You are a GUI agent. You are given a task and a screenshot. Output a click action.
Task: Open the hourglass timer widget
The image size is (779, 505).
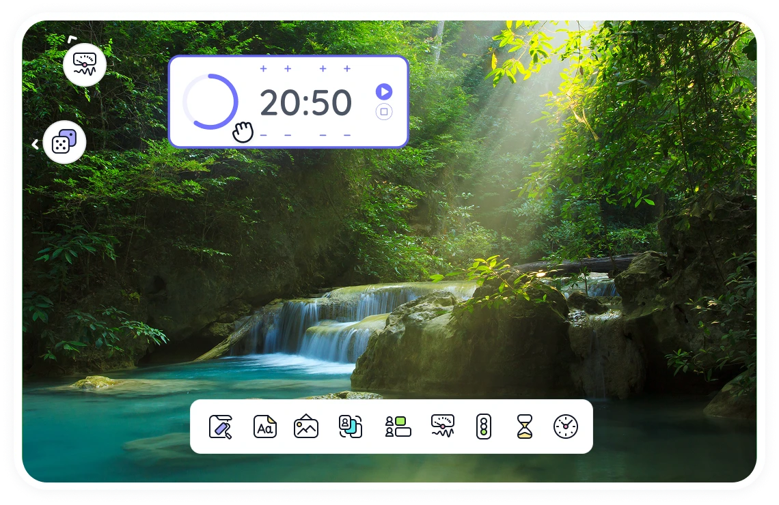525,427
